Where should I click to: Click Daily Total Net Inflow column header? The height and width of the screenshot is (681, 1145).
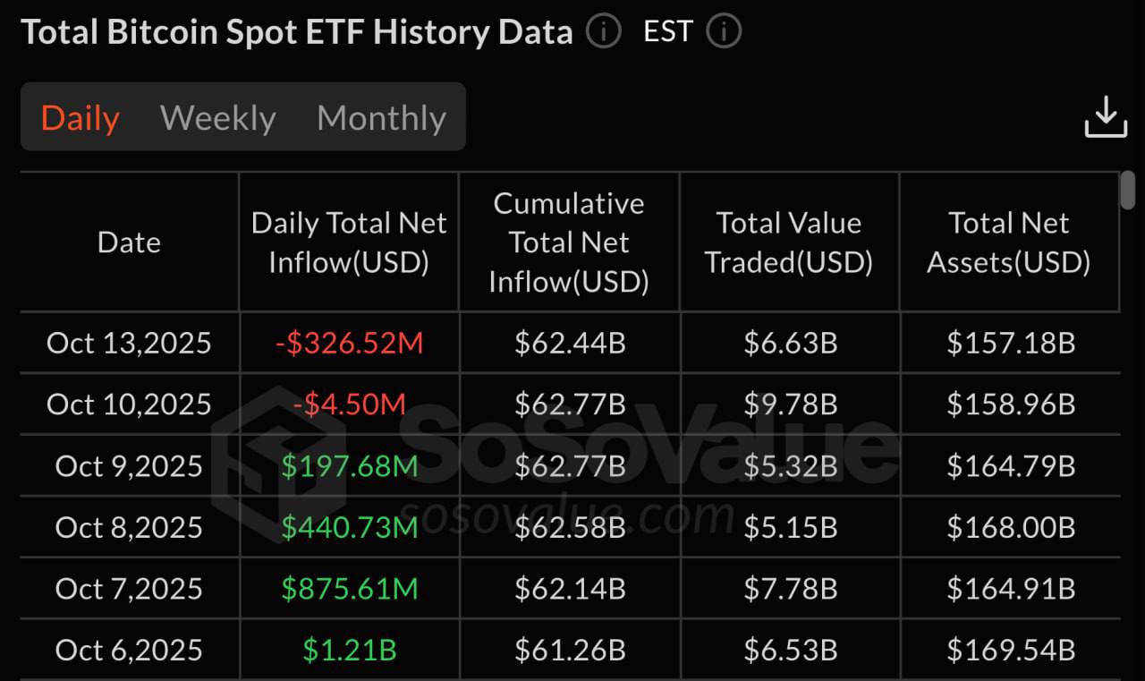pyautogui.click(x=349, y=243)
